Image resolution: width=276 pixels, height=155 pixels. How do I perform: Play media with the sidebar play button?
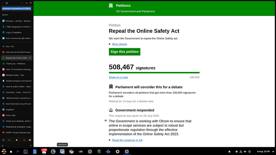17,140
